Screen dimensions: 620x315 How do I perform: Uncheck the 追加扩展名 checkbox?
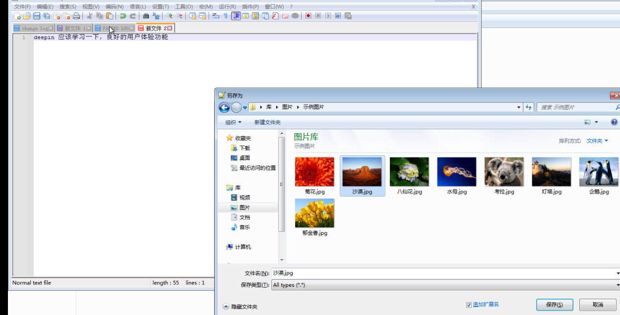tap(469, 305)
